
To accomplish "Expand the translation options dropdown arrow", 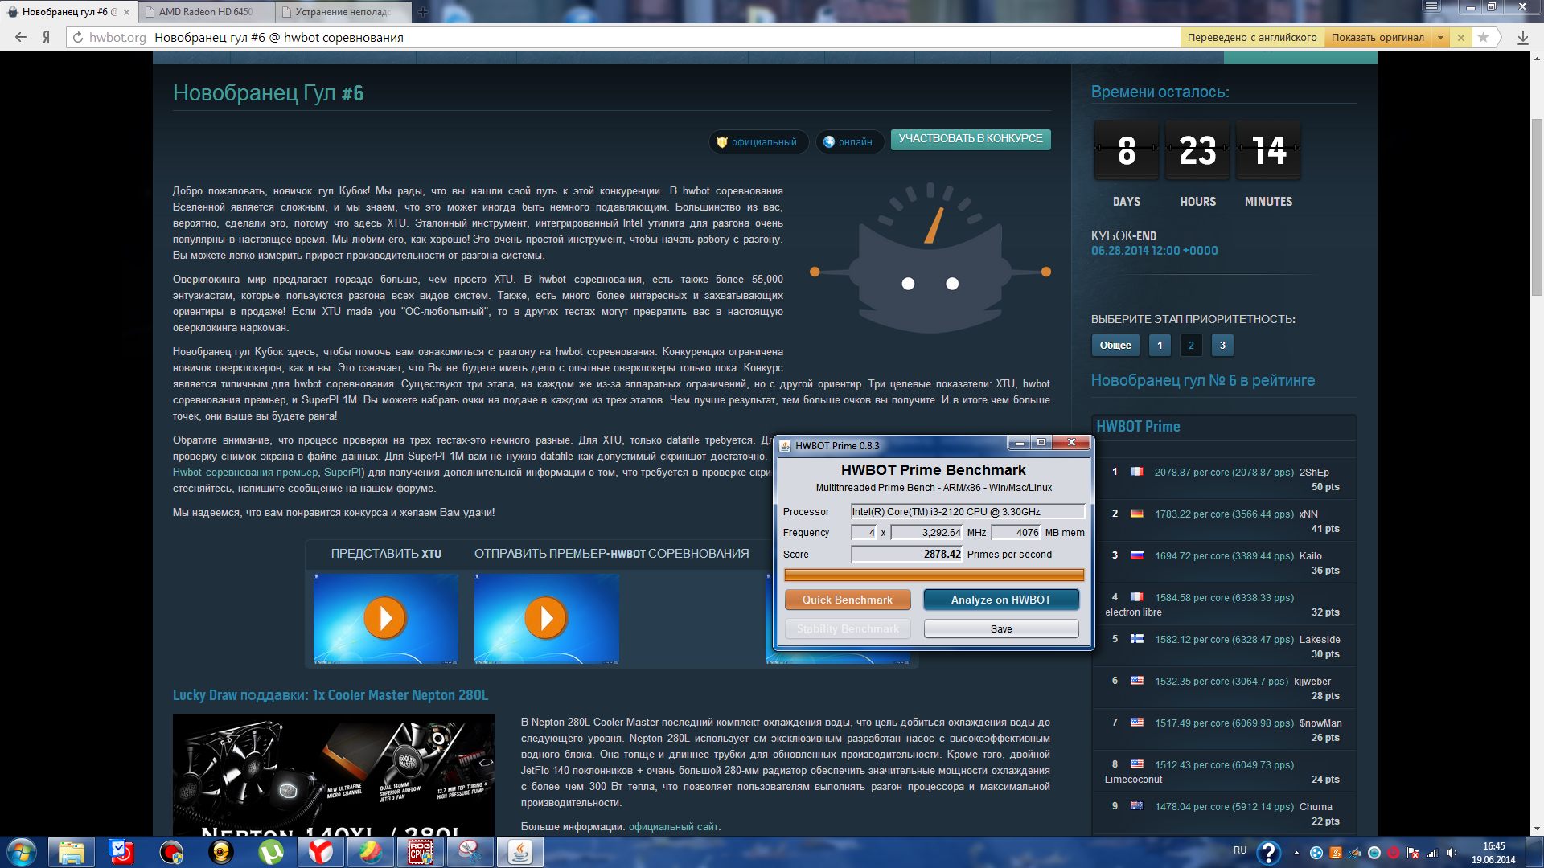I will [1440, 37].
